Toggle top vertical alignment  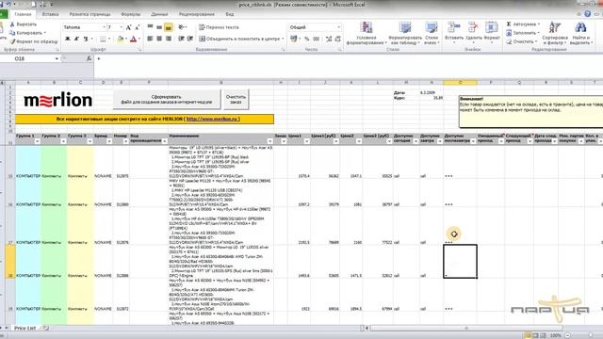[150, 27]
